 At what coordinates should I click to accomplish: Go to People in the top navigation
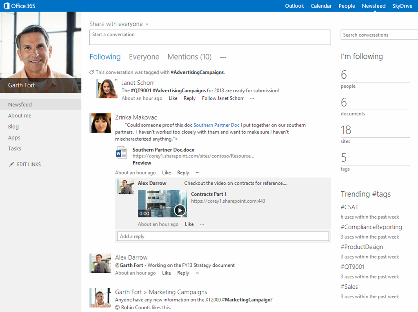tap(347, 6)
